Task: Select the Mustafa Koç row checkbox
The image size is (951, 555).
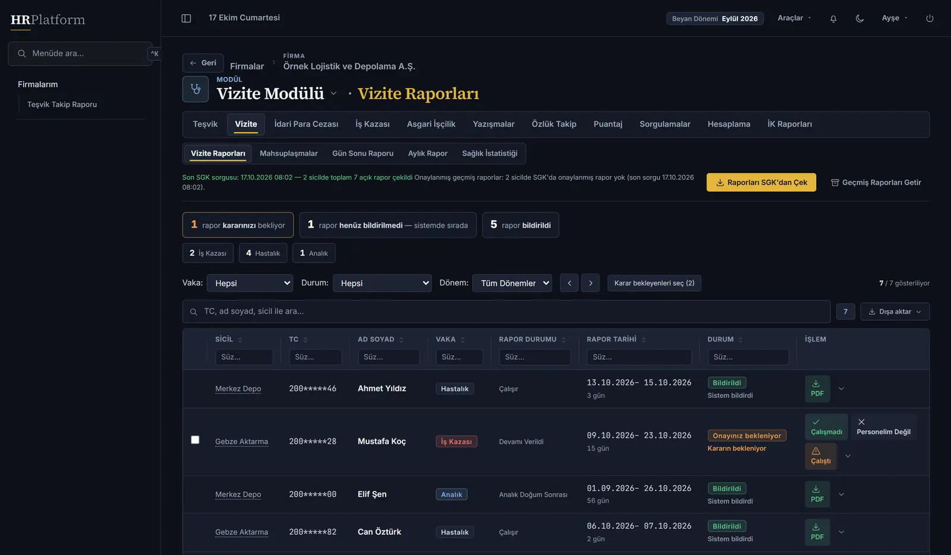Action: [195, 440]
